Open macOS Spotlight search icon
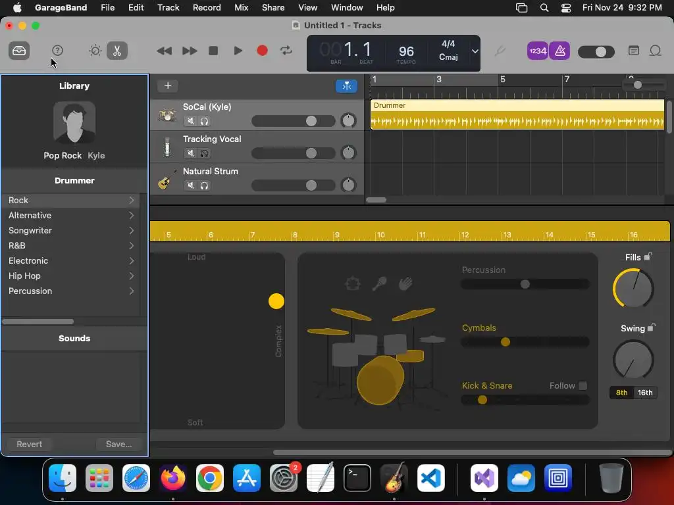The width and height of the screenshot is (674, 505). coord(544,8)
